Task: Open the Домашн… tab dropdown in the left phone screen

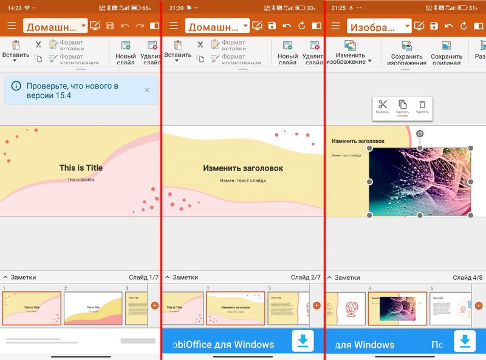Action: (x=55, y=26)
